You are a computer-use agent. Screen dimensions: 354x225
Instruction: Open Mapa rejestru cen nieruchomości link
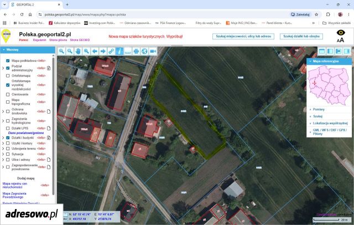[15, 186]
